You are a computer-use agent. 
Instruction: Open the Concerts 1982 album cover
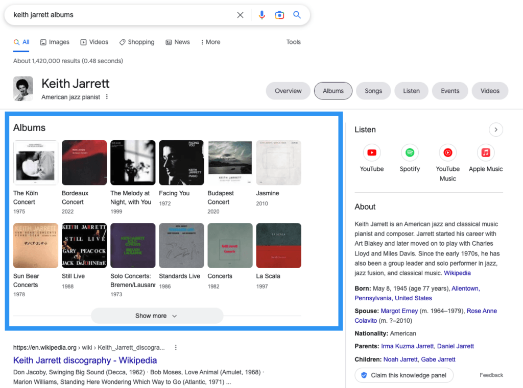[x=230, y=245]
